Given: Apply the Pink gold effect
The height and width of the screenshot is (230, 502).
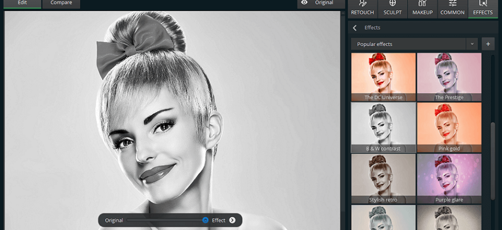Looking at the screenshot, I should (x=449, y=127).
